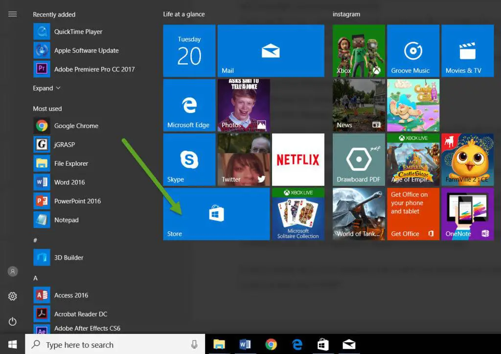
Task: Launch Age of Empires Castle Siege tile
Action: pyautogui.click(x=413, y=159)
